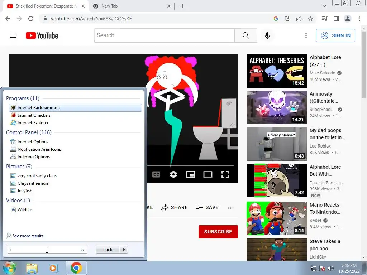This screenshot has width=367, height=275.
Task: Open a new browser tab
Action: (x=182, y=6)
